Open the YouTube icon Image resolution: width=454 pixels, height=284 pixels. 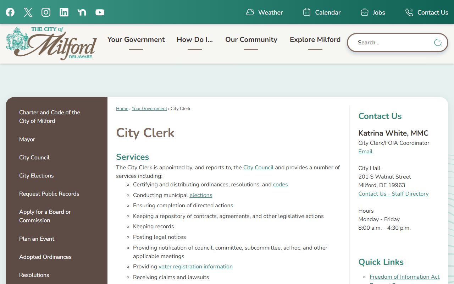point(100,12)
